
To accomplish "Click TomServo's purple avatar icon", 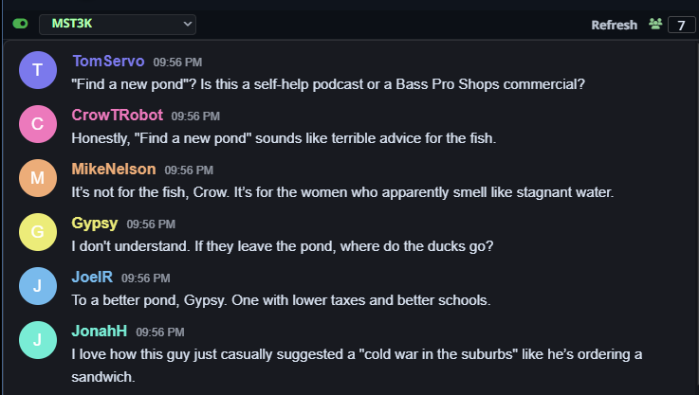I will click(x=37, y=69).
